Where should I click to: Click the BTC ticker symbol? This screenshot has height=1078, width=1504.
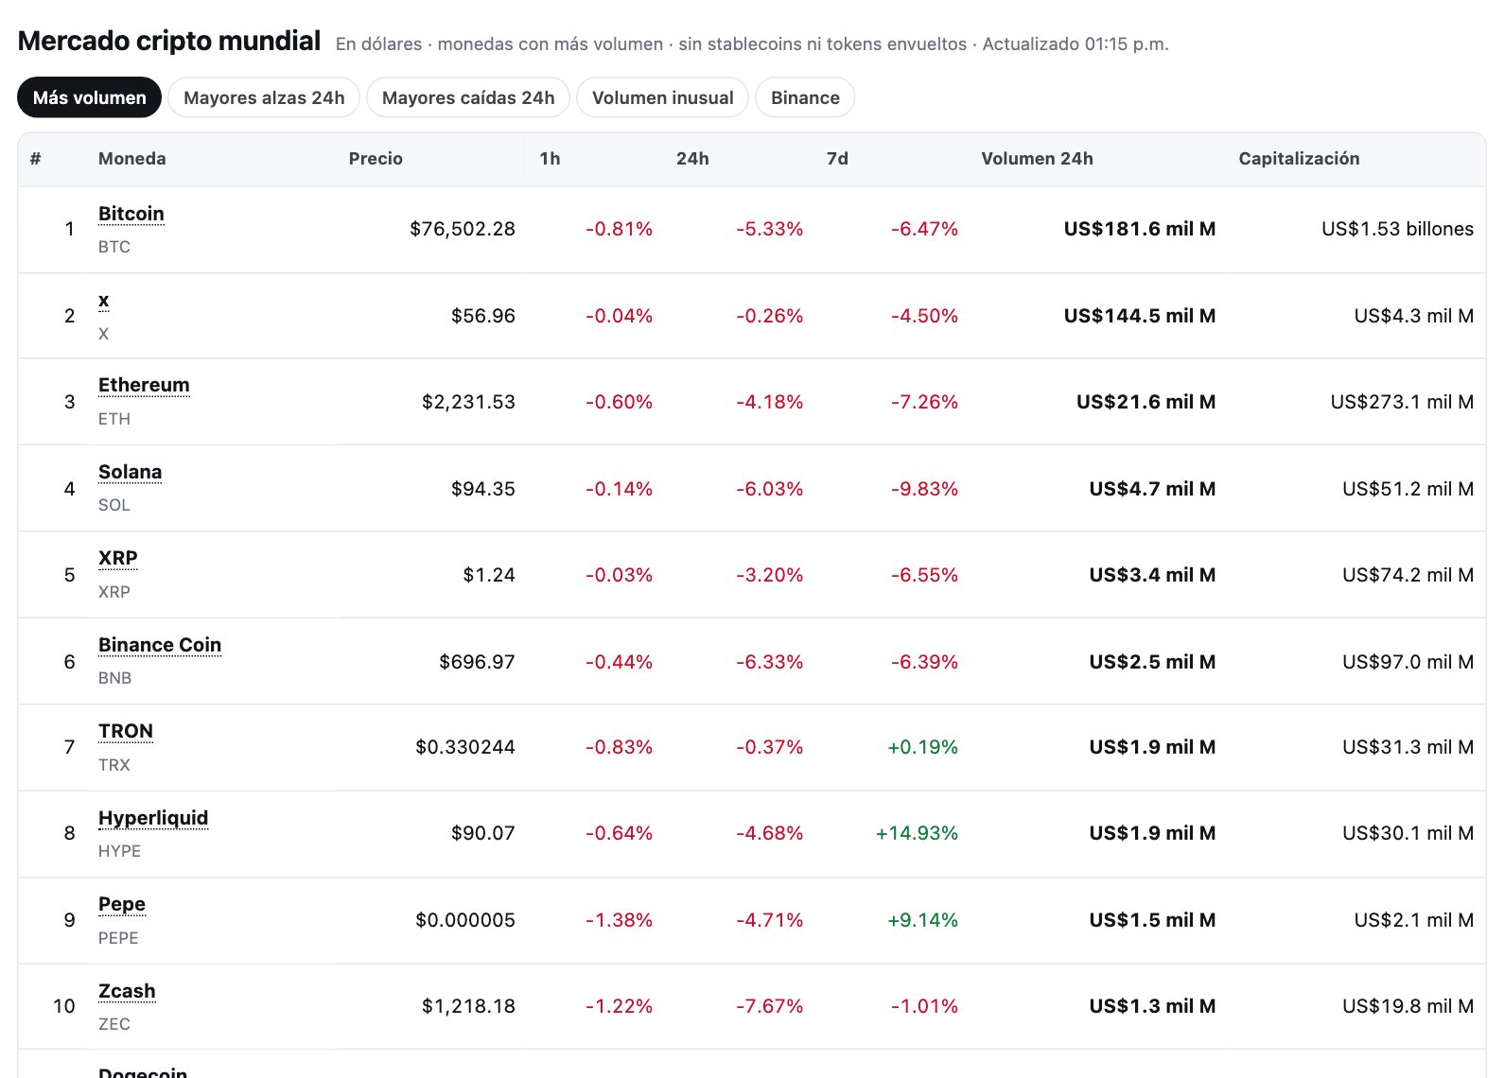pyautogui.click(x=114, y=247)
